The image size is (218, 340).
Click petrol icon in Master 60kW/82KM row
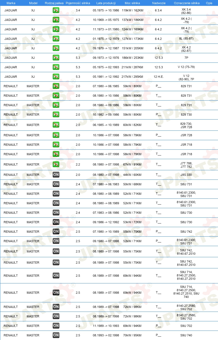coord(56,125)
